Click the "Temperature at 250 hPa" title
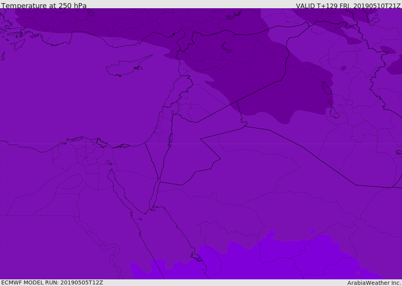 pyautogui.click(x=44, y=5)
